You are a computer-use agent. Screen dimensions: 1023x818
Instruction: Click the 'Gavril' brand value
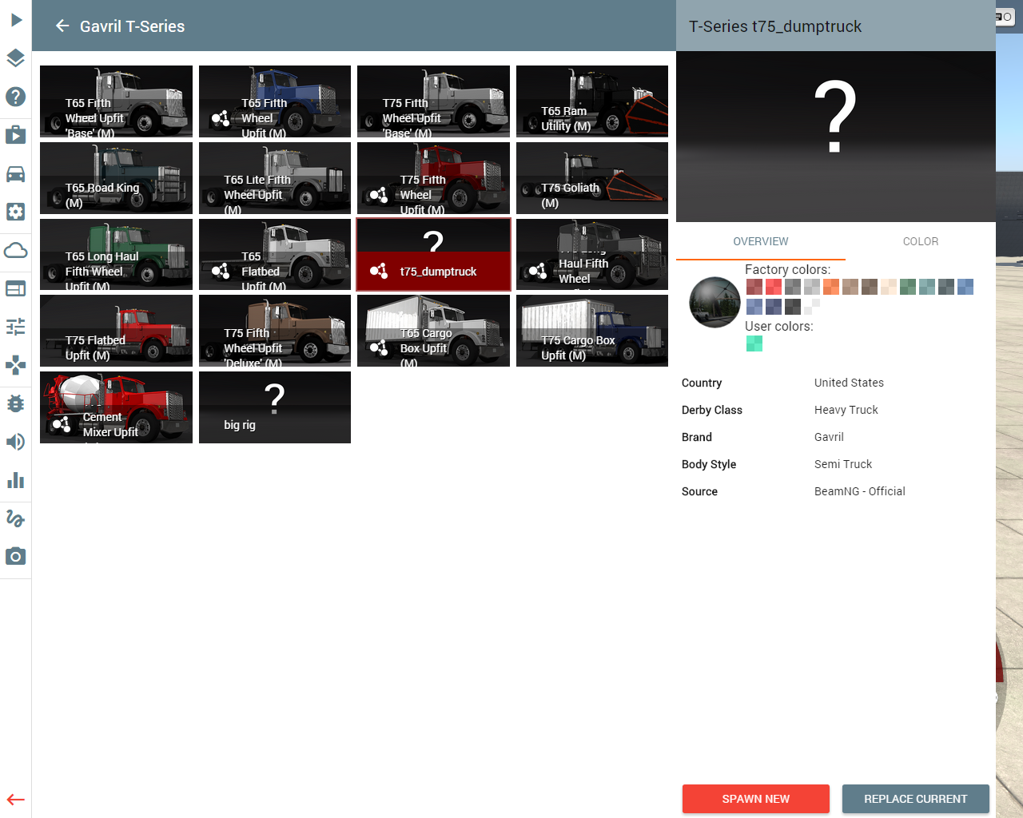click(x=829, y=437)
